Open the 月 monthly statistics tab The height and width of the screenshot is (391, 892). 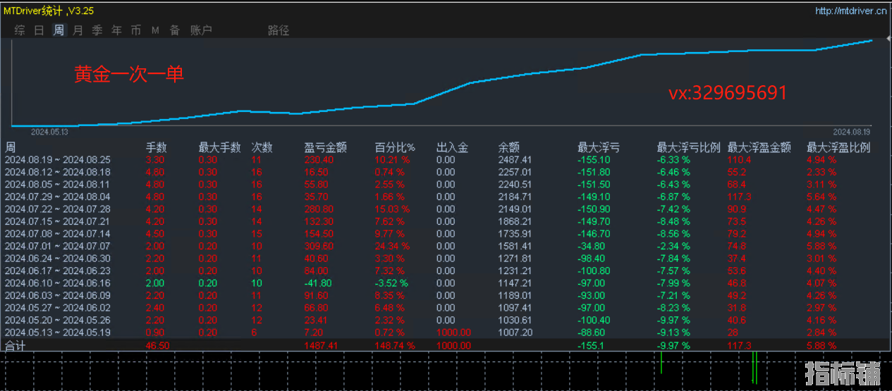[78, 30]
